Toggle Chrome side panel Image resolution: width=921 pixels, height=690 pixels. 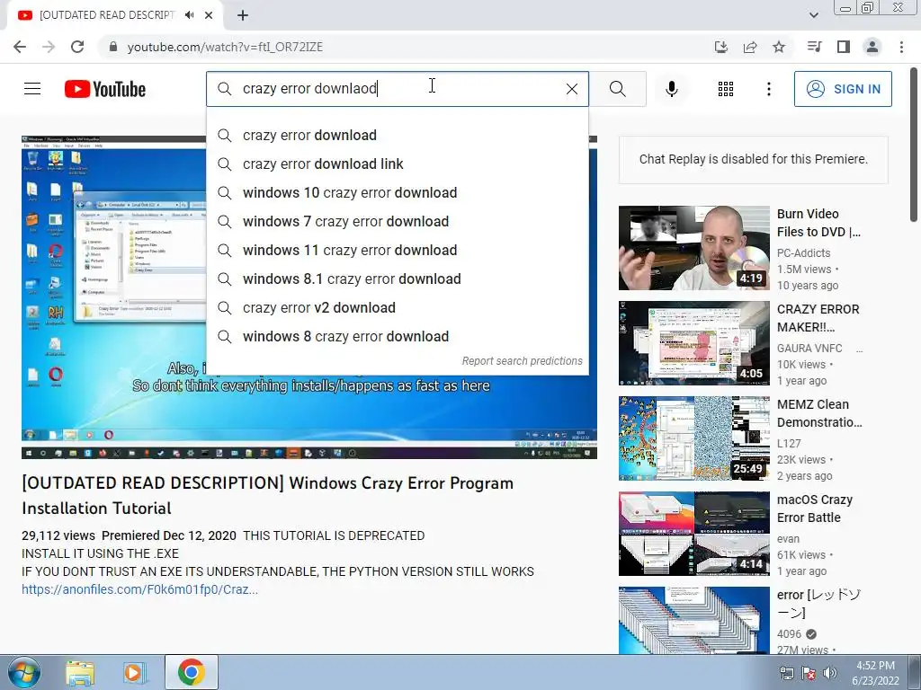pyautogui.click(x=844, y=47)
